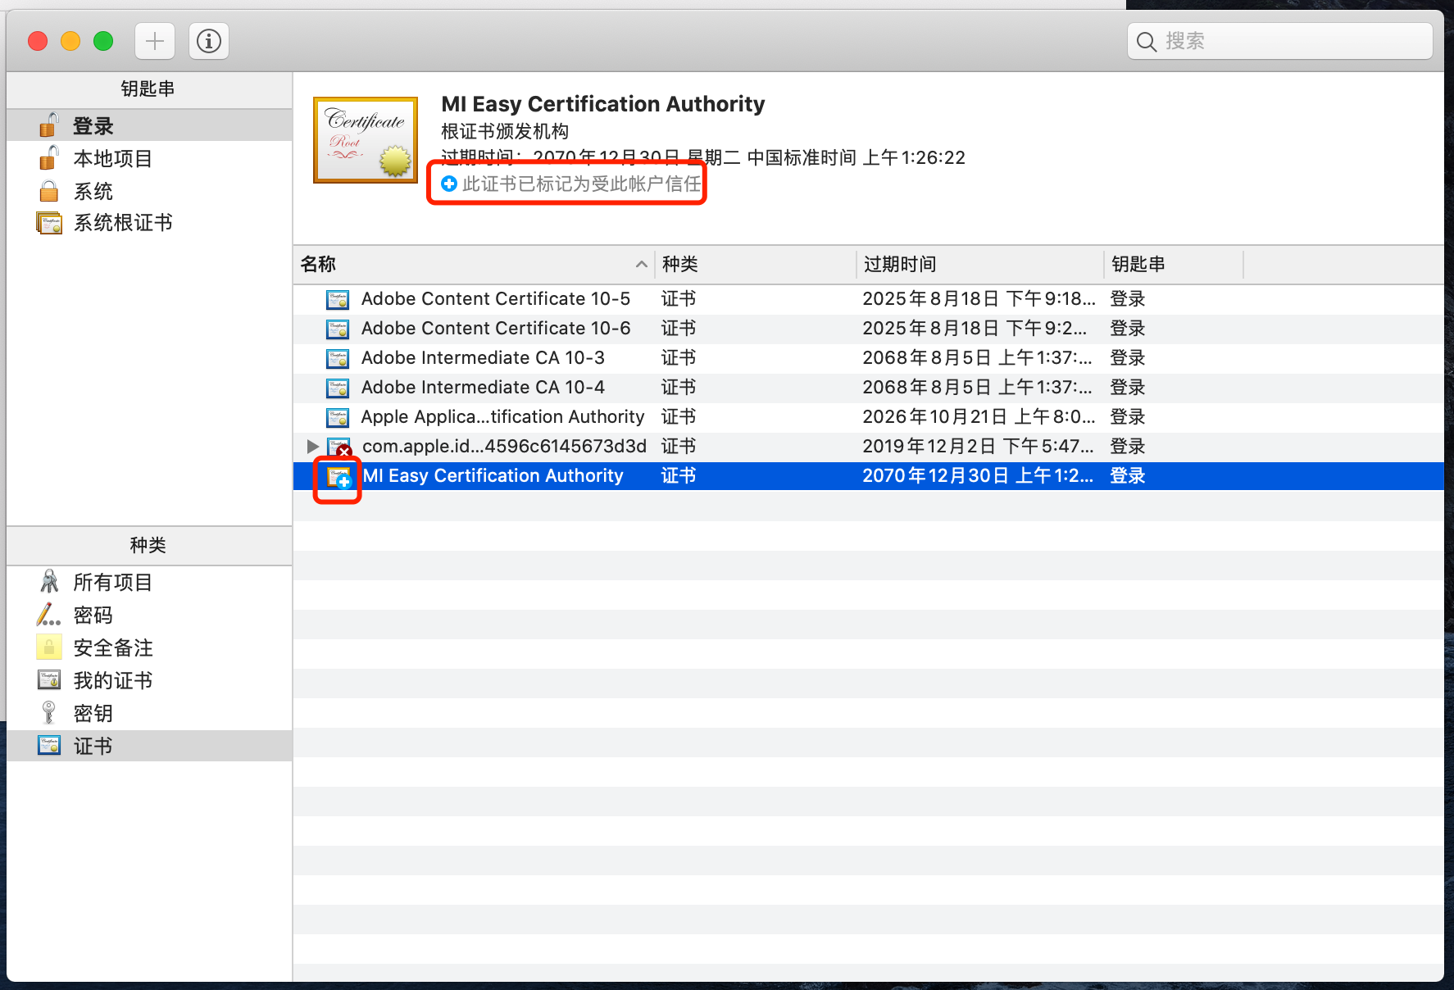1454x990 pixels.
Task: Click the blue plus trust status icon
Action: click(x=449, y=184)
